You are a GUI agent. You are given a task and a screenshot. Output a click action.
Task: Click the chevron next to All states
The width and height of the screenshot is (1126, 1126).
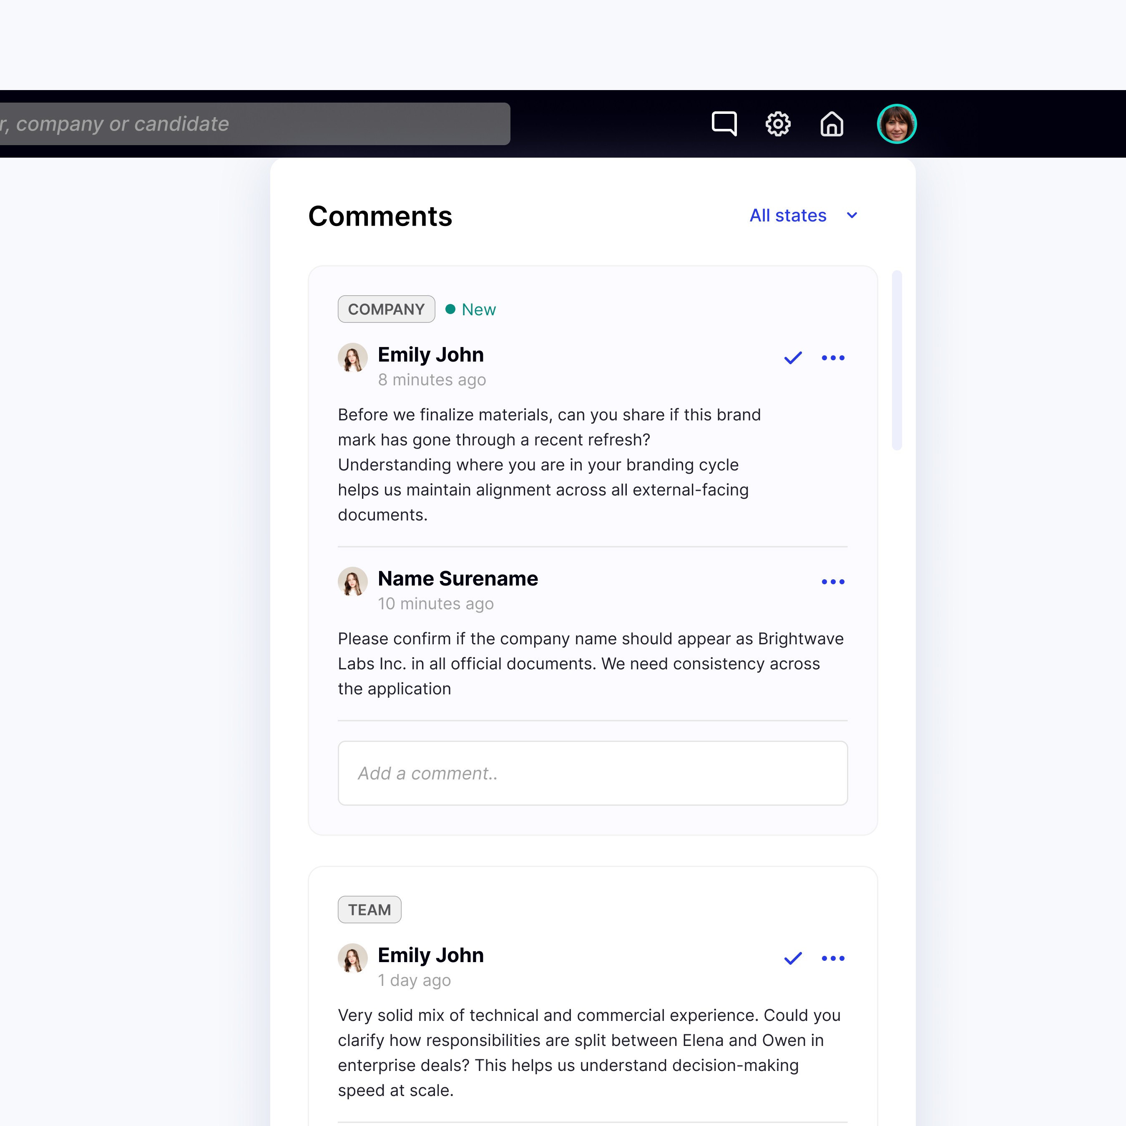point(852,216)
